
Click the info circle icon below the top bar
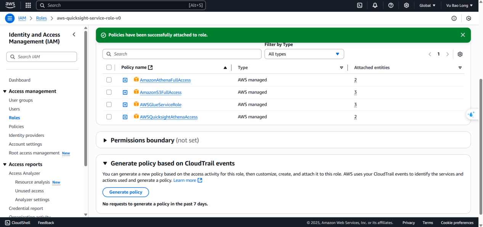(x=454, y=18)
